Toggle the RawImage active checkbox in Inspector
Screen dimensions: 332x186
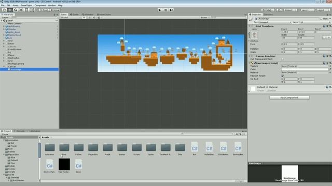[256, 19]
